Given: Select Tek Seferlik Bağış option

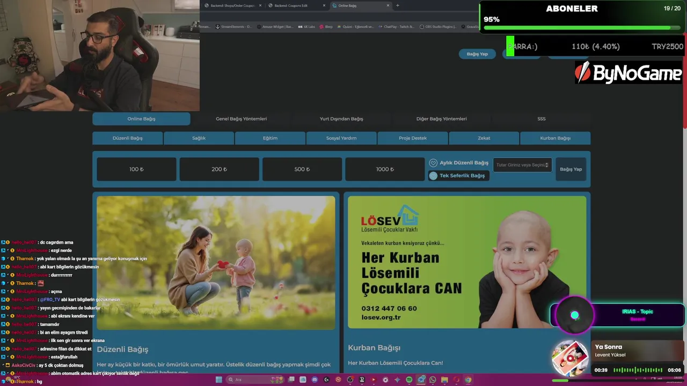Looking at the screenshot, I should click(x=459, y=175).
